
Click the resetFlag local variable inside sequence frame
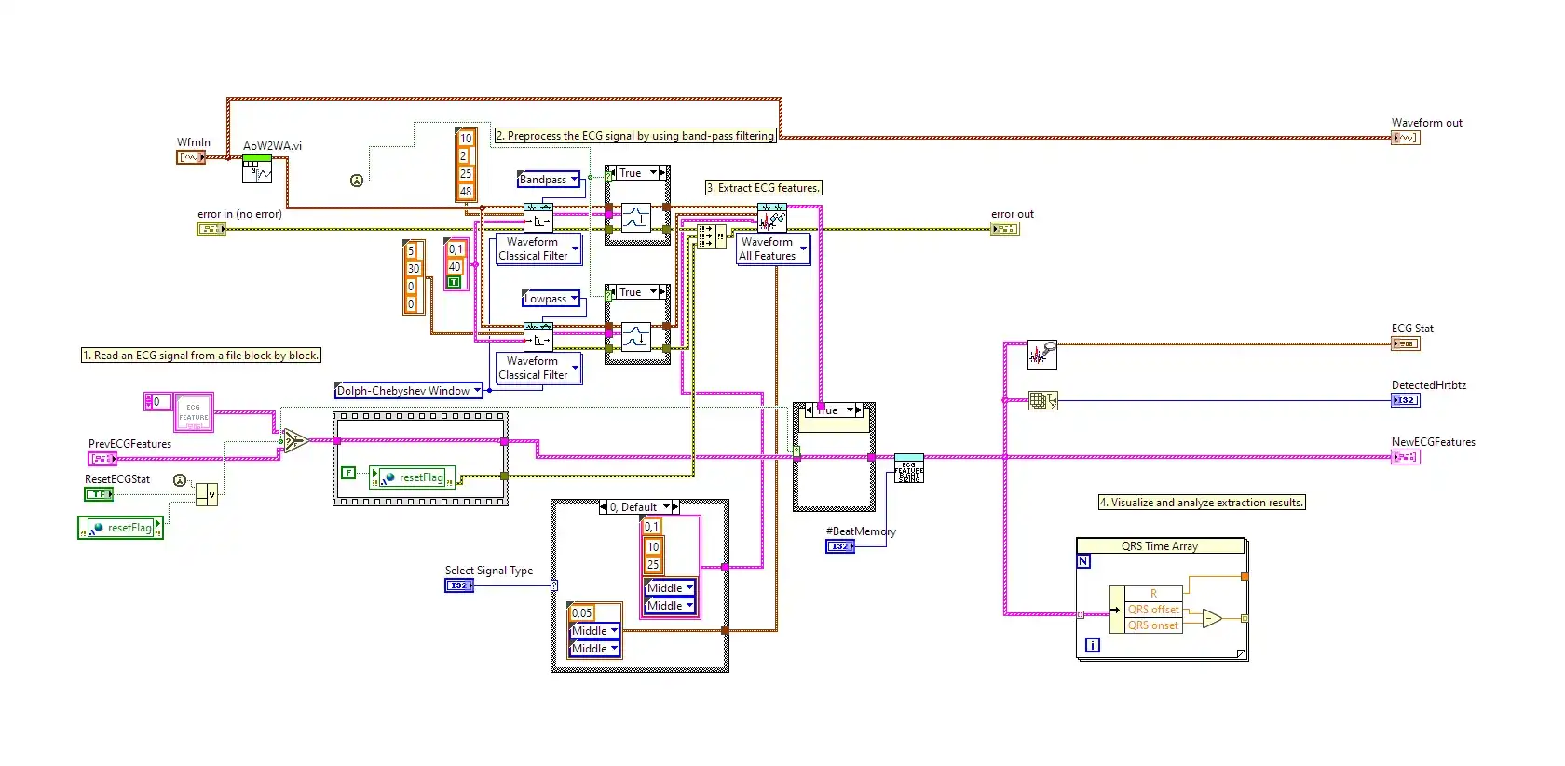[x=412, y=477]
